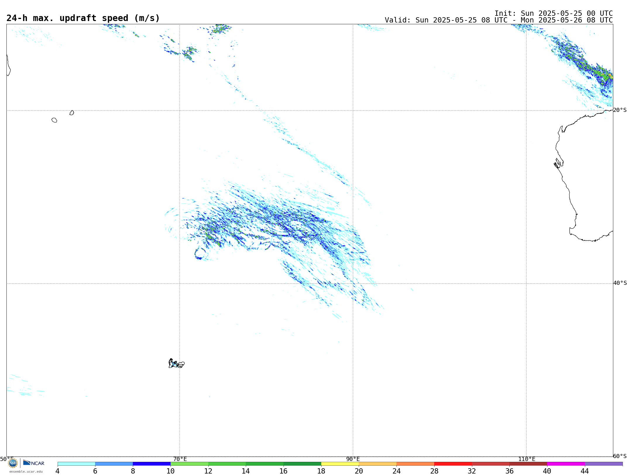Click the green 12-14 color swatch
Screen dimensions: 632x475
(227, 464)
